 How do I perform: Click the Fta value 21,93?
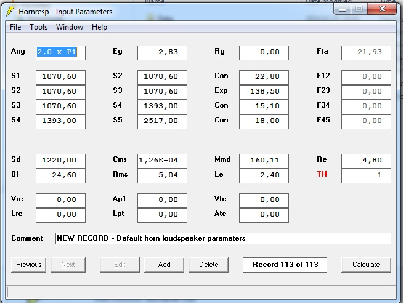[366, 53]
